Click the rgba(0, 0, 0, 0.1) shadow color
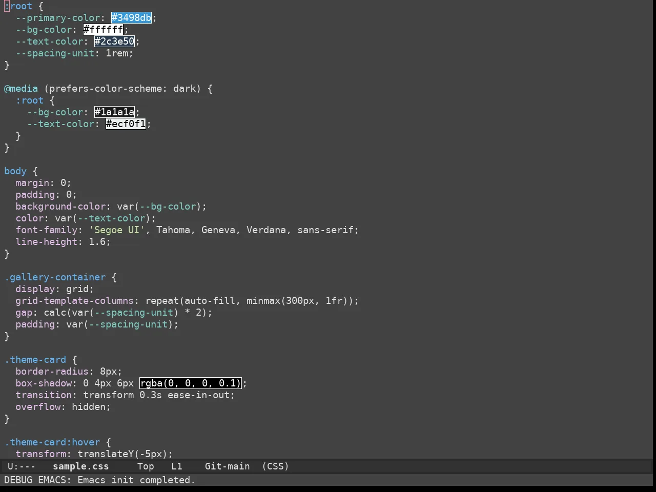 tap(190, 383)
